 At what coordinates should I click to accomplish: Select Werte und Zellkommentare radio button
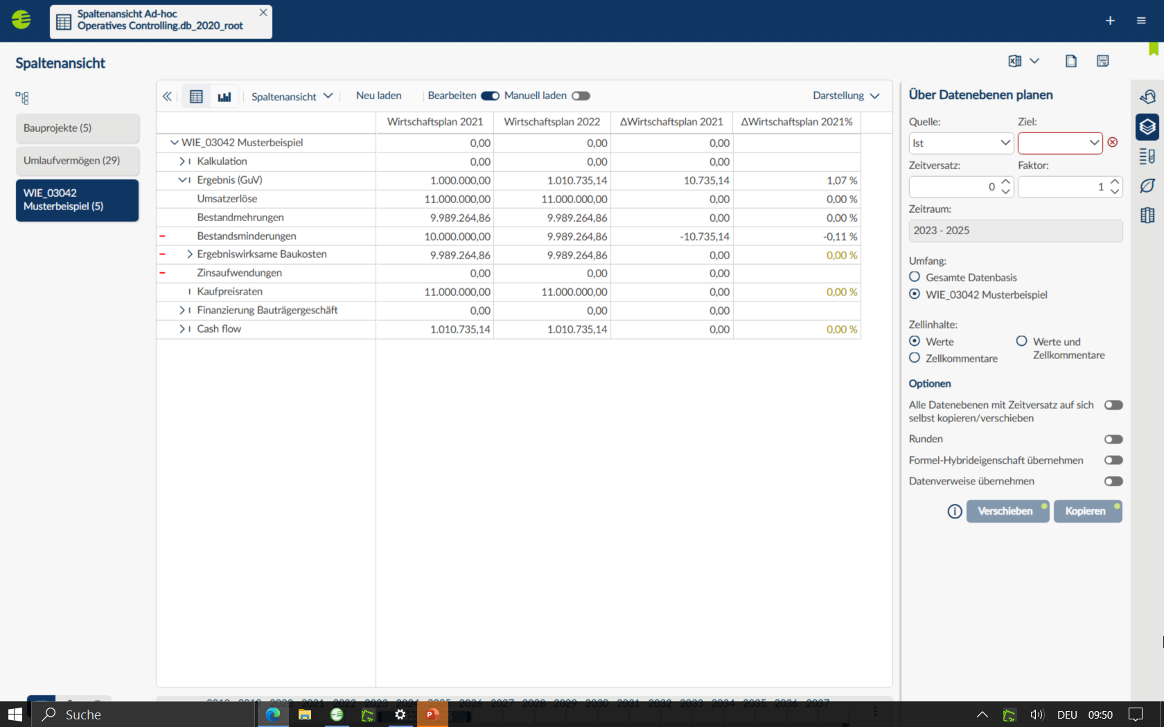click(1021, 341)
